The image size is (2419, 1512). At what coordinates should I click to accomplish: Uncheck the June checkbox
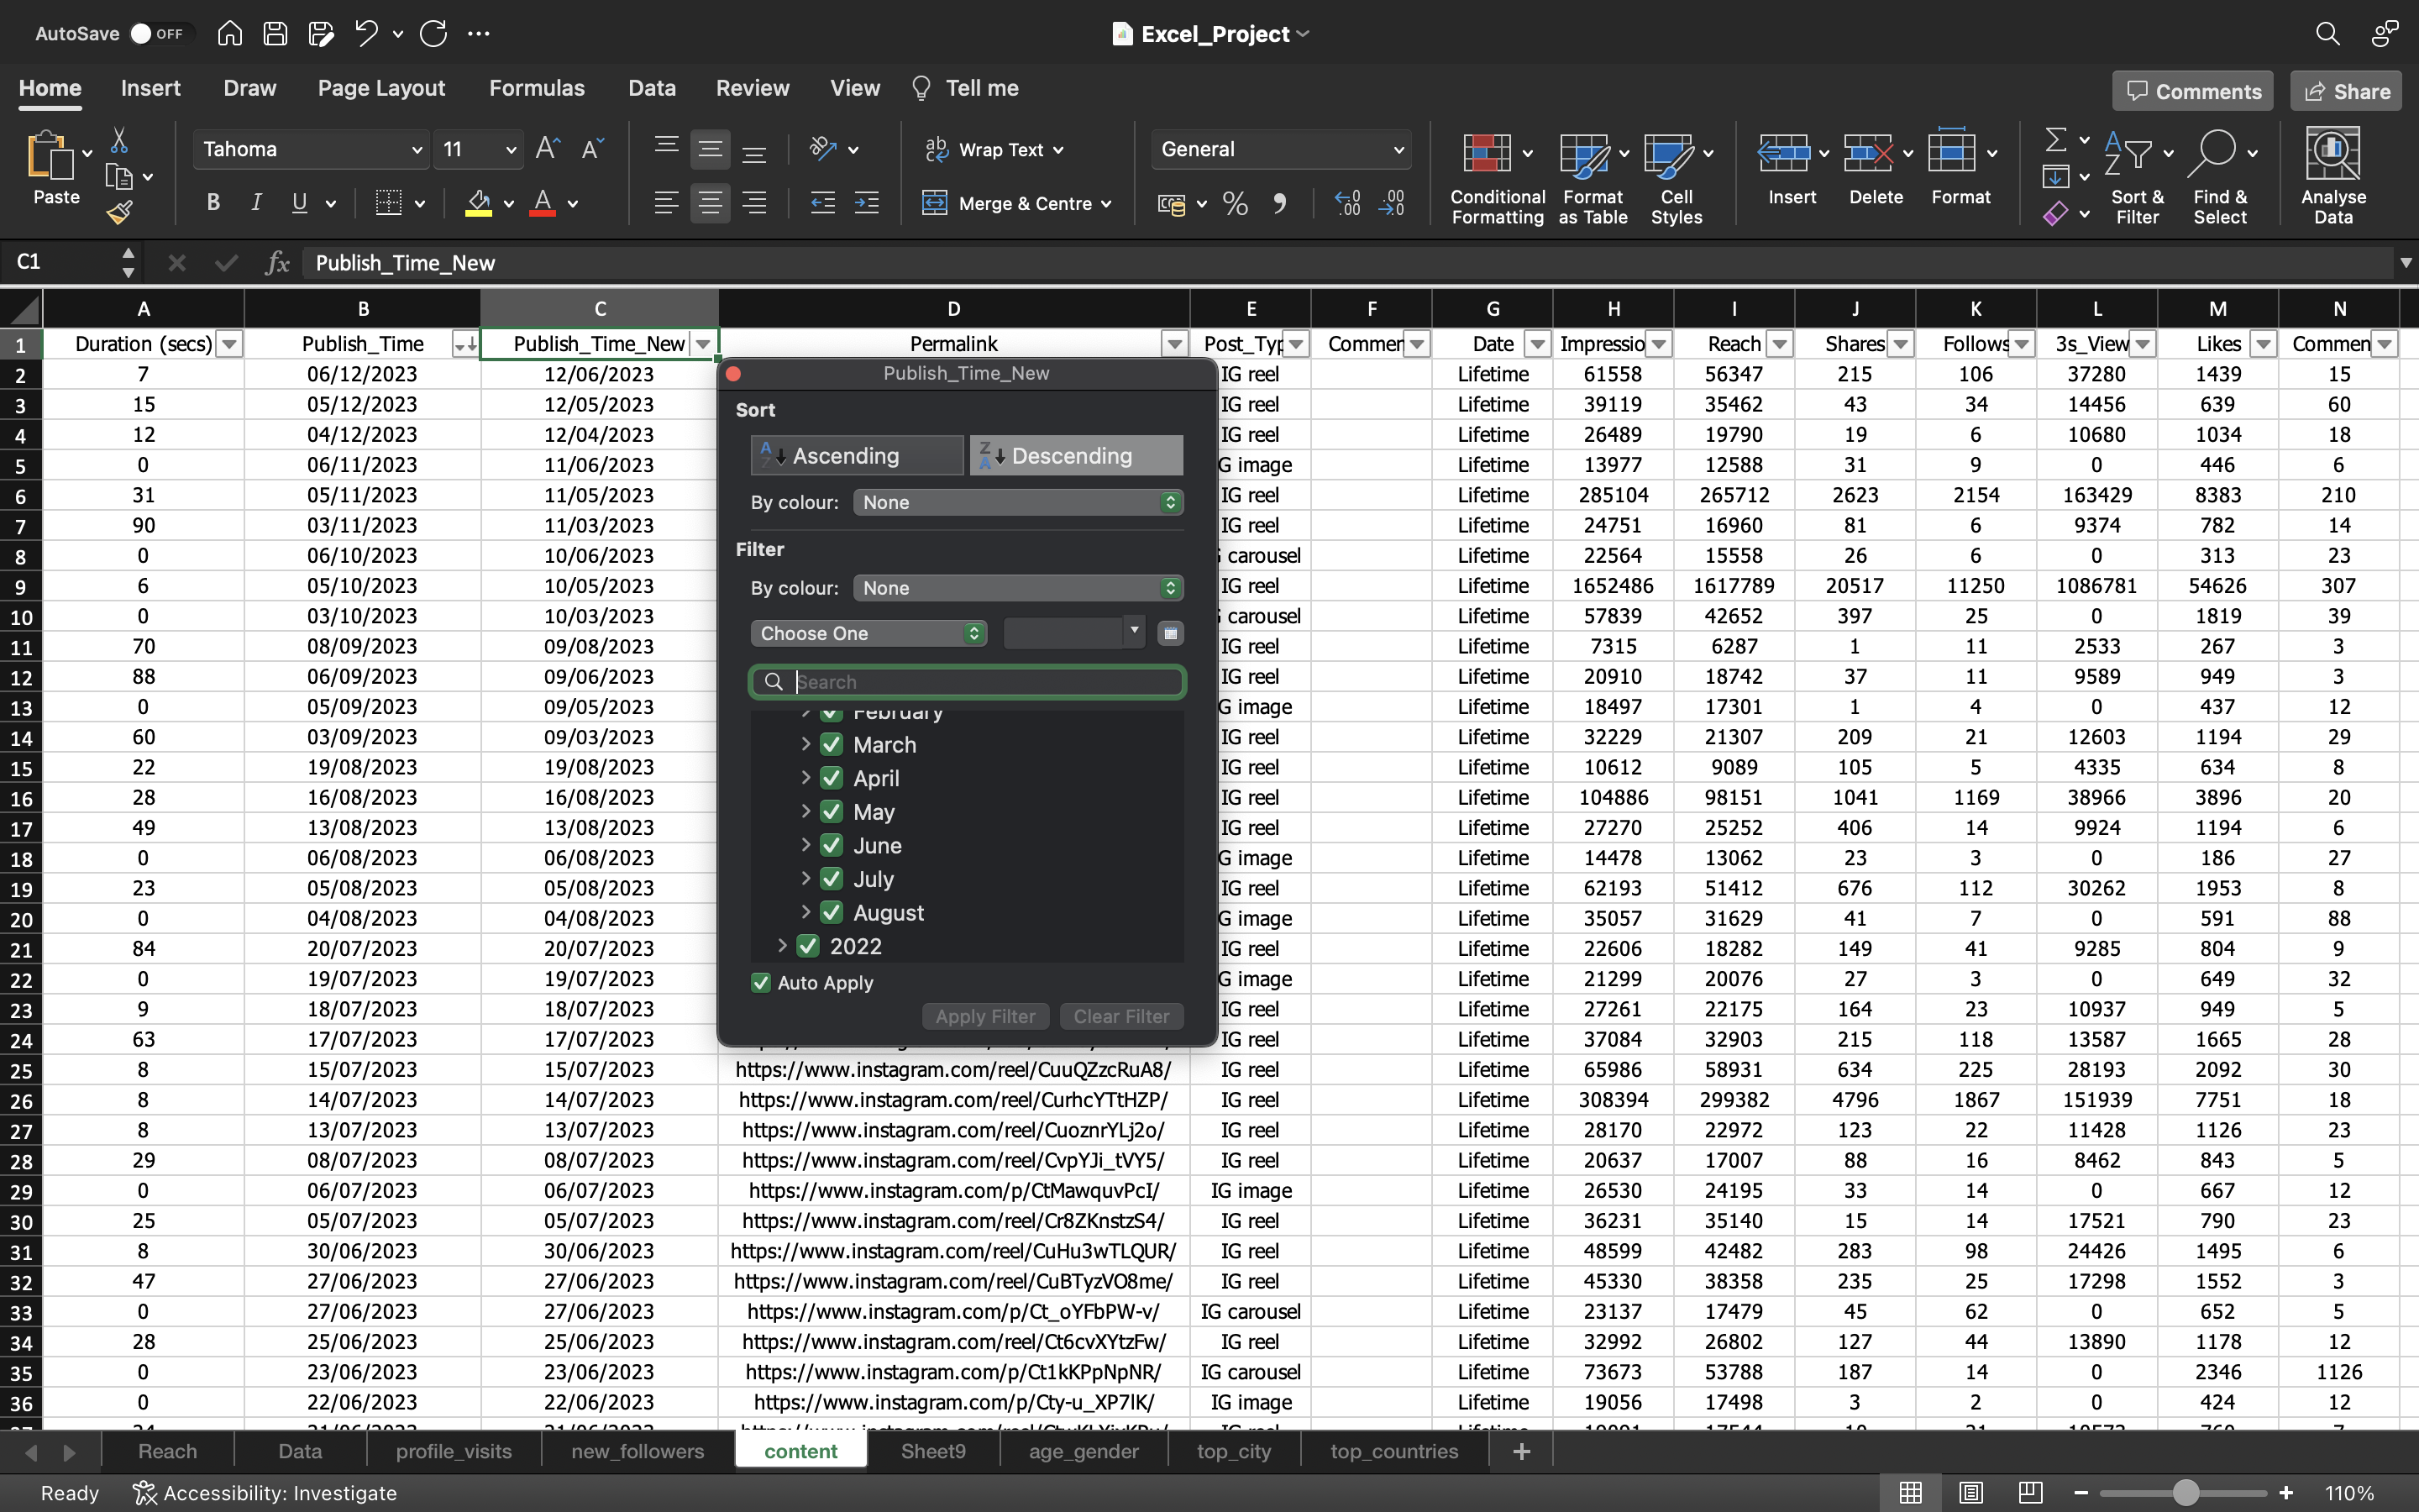[x=831, y=845]
